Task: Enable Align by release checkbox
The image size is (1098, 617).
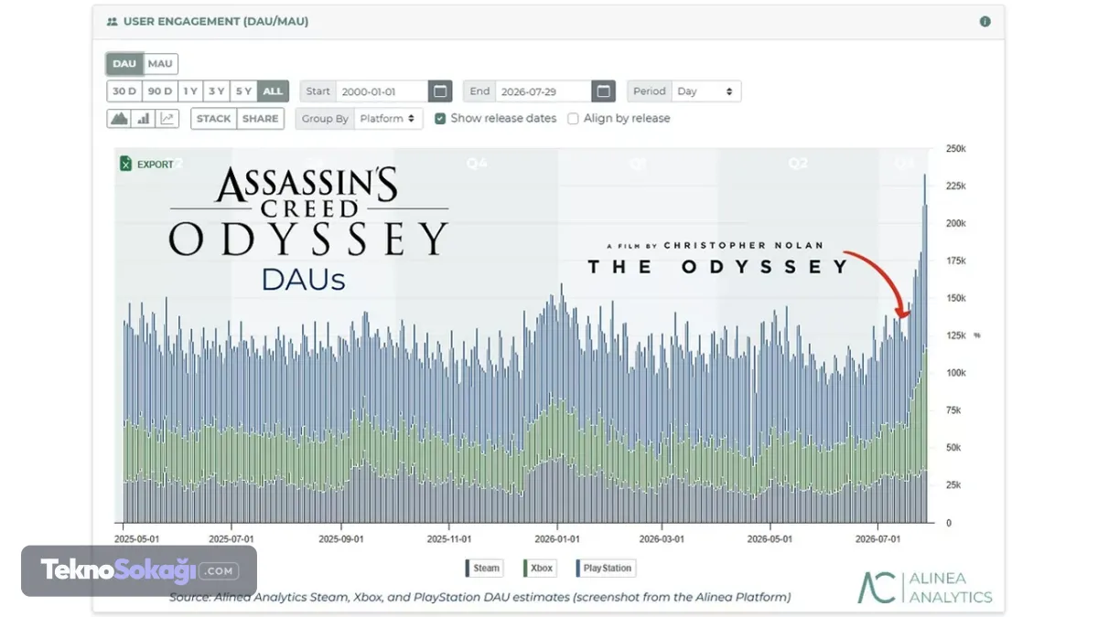Action: [x=573, y=119]
